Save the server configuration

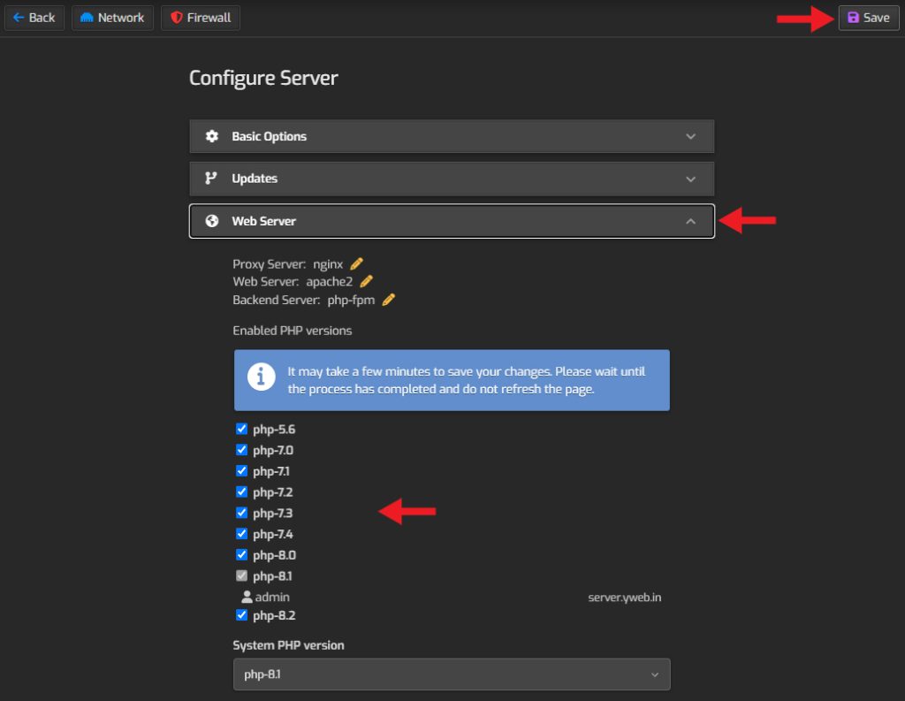click(869, 18)
